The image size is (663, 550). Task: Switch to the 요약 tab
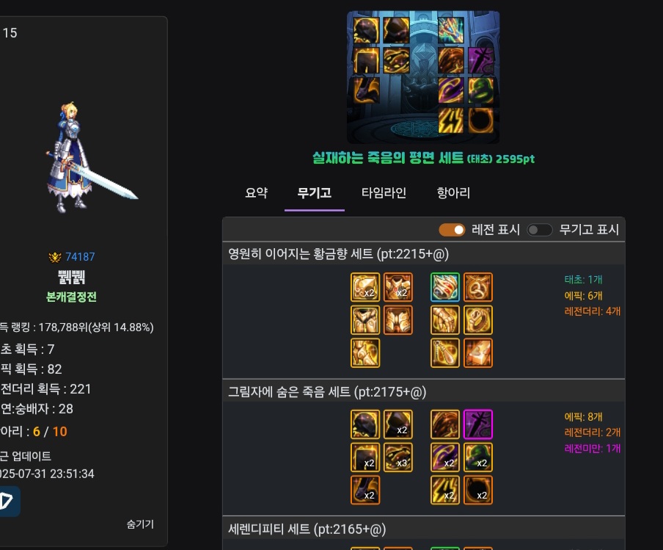pyautogui.click(x=256, y=193)
